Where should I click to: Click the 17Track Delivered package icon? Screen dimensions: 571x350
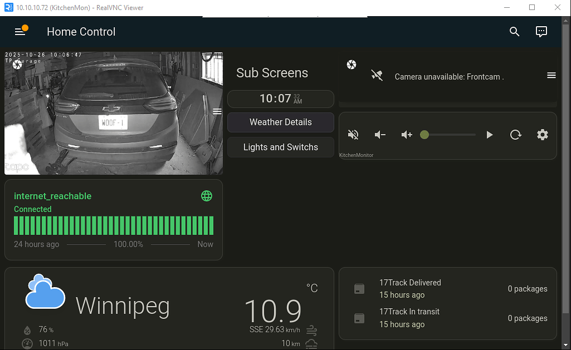click(359, 289)
